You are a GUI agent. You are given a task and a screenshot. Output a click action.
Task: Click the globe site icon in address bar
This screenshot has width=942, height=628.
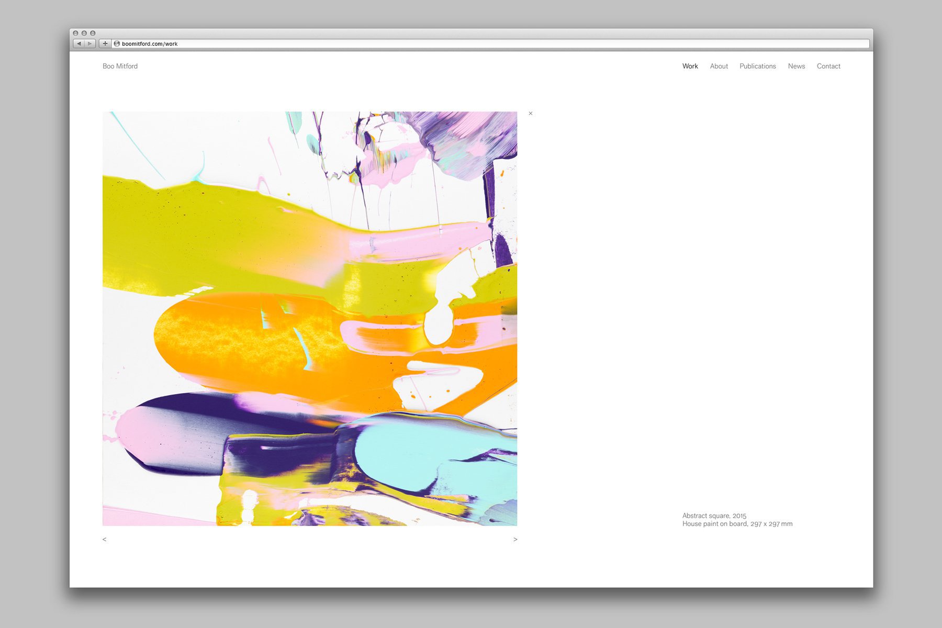[x=117, y=43]
